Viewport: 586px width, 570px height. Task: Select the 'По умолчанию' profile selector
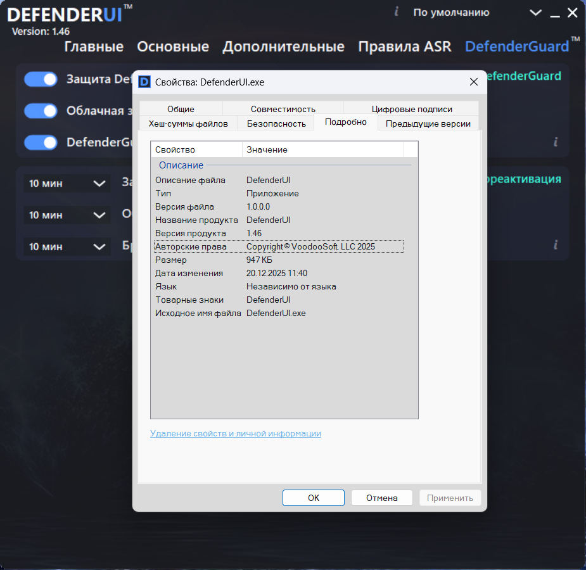(x=451, y=13)
